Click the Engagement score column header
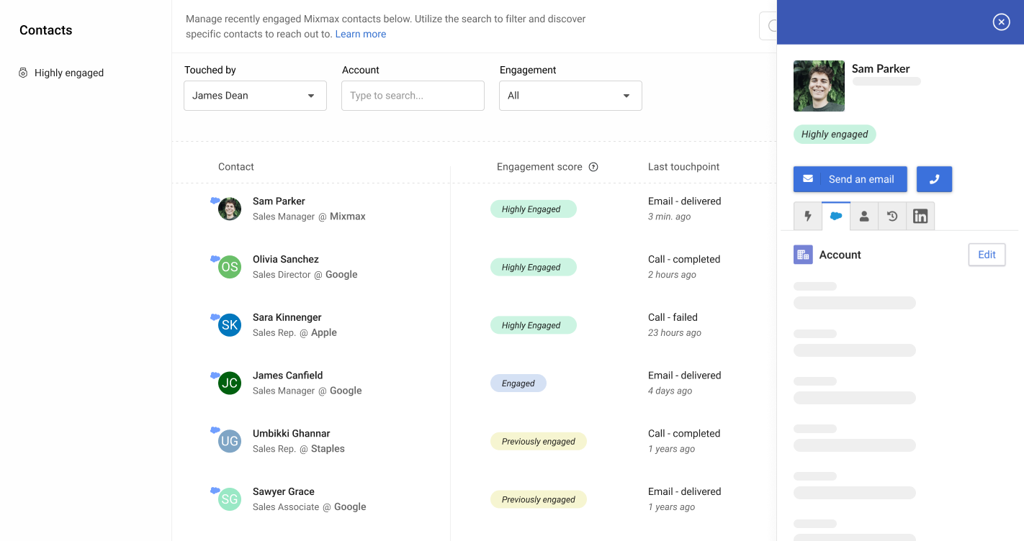 pos(539,167)
